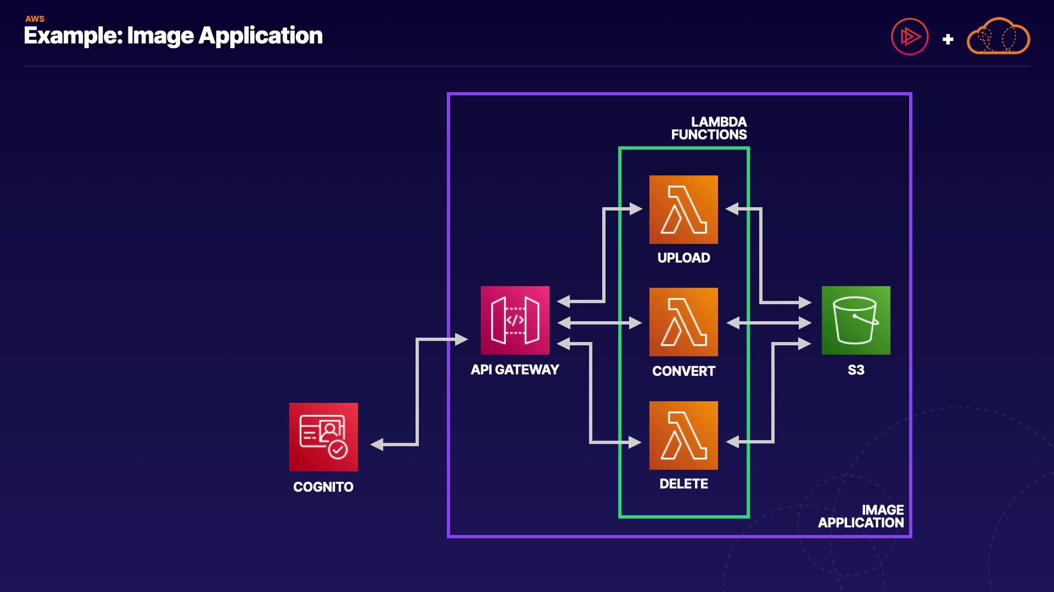Click the small orange AWS heading

pos(35,19)
